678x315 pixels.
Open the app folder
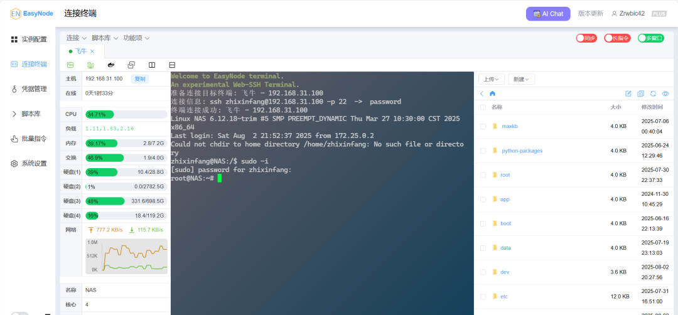(x=505, y=199)
